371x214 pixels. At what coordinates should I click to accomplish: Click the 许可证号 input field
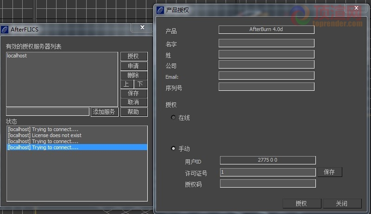click(268, 172)
